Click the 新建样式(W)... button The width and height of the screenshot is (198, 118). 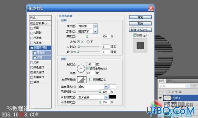140,30
